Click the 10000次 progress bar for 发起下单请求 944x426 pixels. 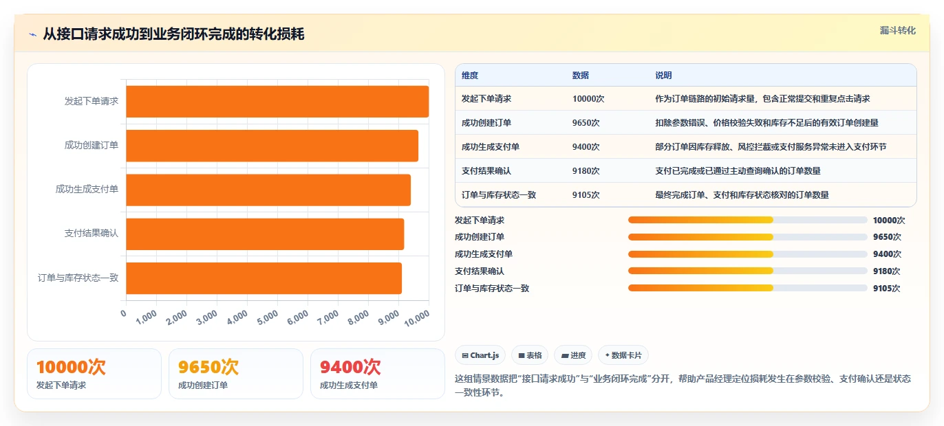(747, 220)
